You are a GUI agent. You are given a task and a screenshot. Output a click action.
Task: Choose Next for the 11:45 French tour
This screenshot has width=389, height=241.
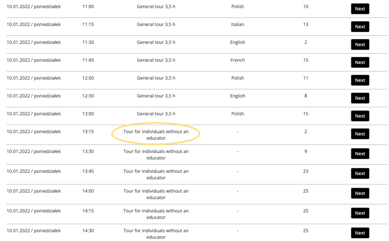point(360,62)
